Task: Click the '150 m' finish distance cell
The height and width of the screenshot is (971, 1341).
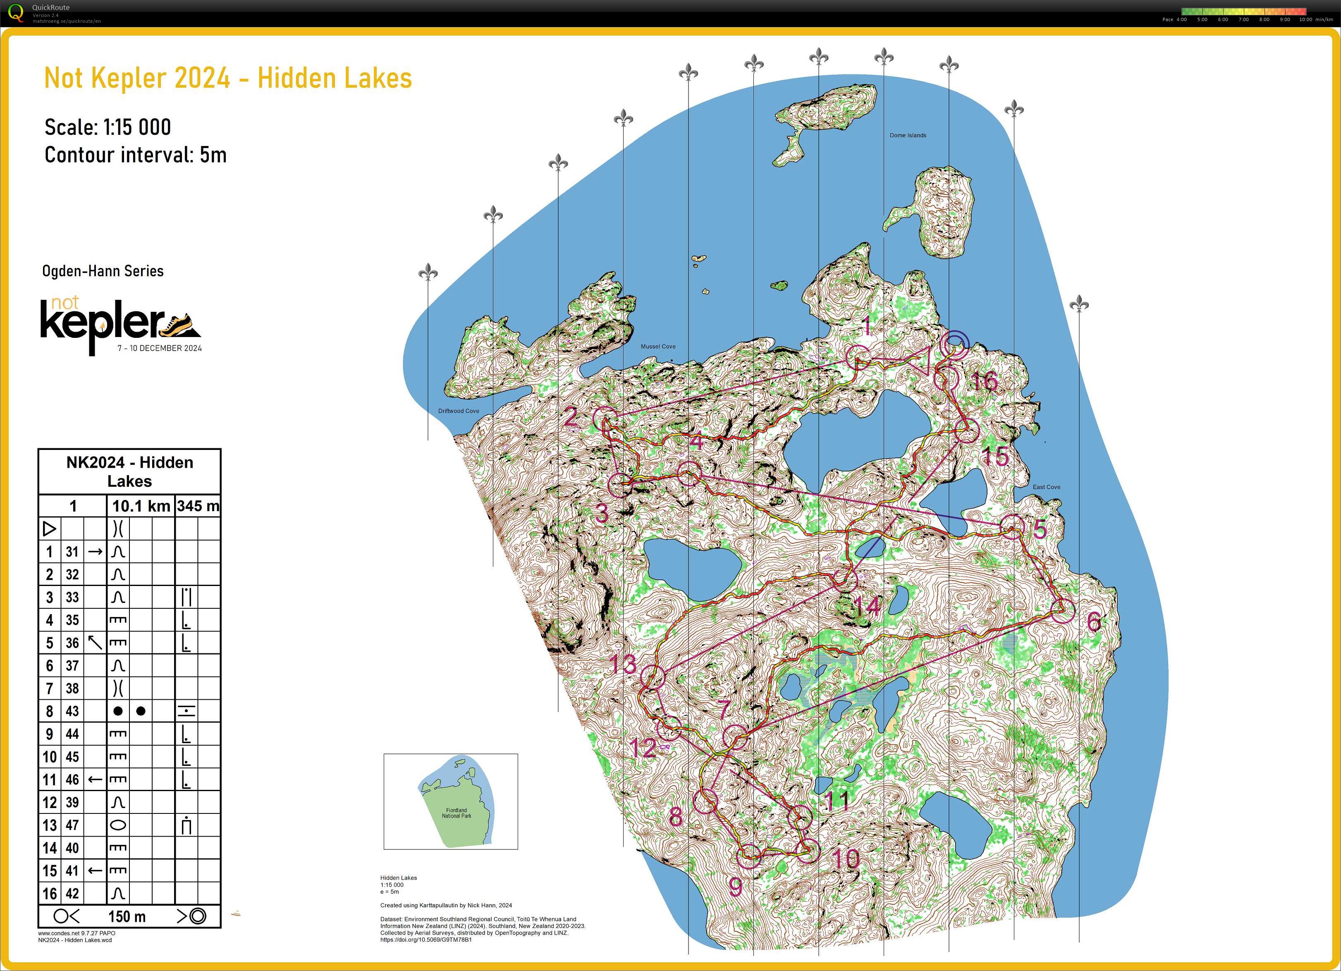Action: (127, 916)
